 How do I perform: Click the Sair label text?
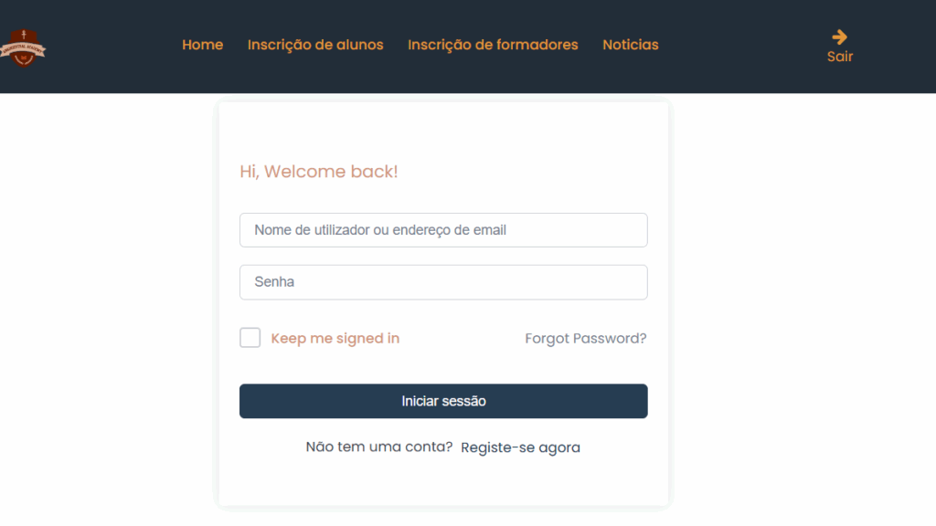840,57
